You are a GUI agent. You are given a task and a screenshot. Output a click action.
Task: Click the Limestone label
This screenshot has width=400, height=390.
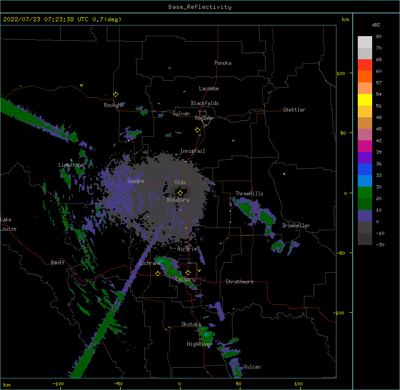pos(71,165)
